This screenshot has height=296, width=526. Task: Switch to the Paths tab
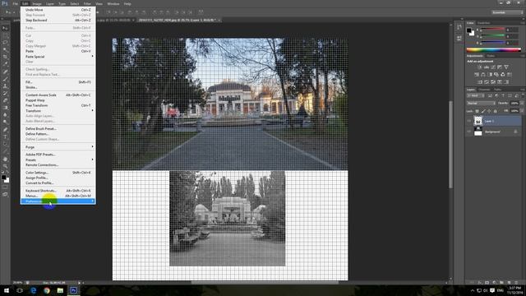tap(498, 90)
